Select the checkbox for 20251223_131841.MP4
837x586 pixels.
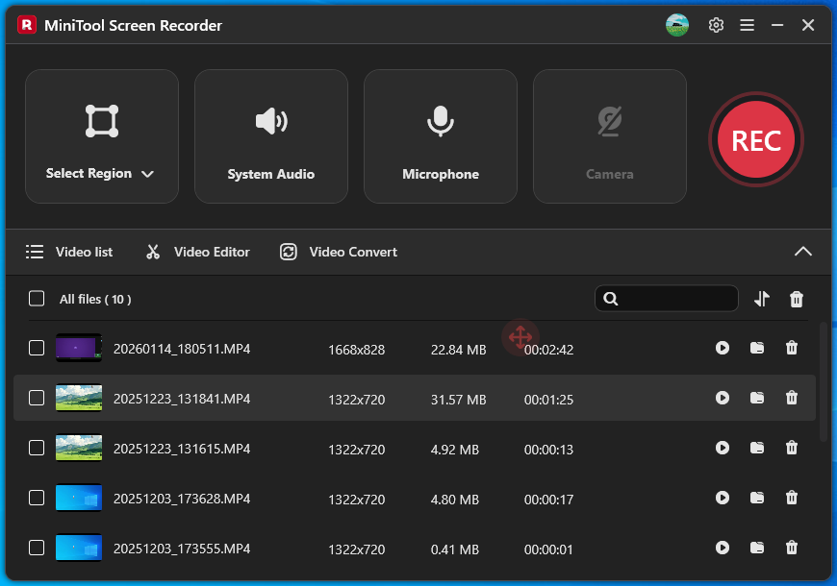[36, 398]
